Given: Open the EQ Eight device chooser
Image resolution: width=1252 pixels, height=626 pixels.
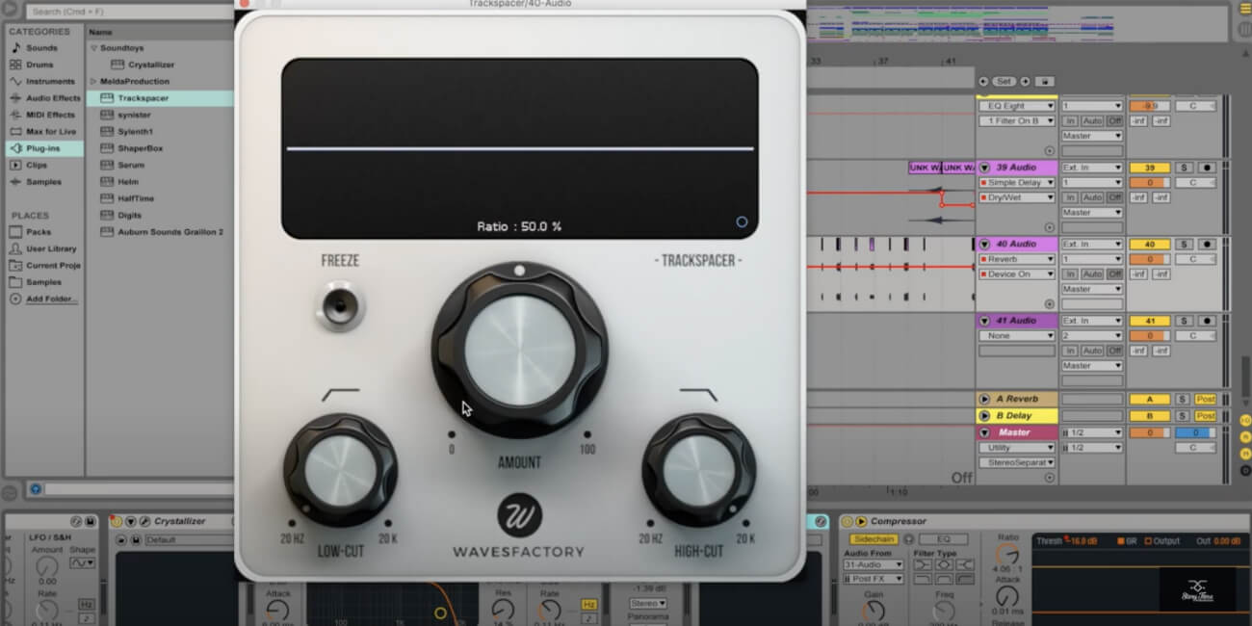Looking at the screenshot, I should point(1017,106).
